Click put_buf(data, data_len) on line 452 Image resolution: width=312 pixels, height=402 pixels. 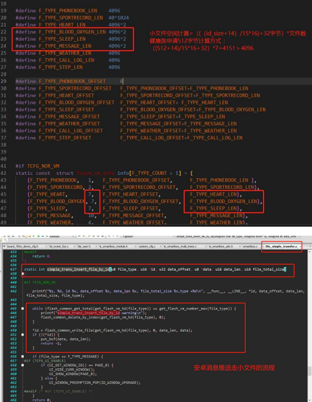pos(65,339)
